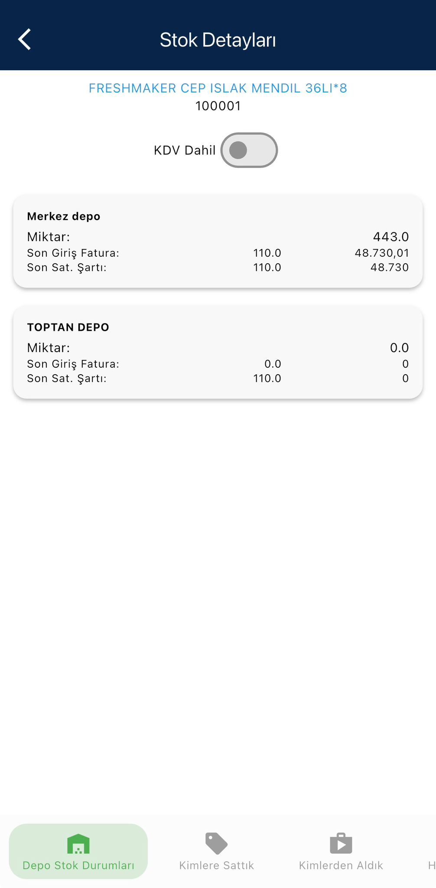Tap Son Sat. Şartı row in Merkez depo
The width and height of the screenshot is (436, 888).
67,268
